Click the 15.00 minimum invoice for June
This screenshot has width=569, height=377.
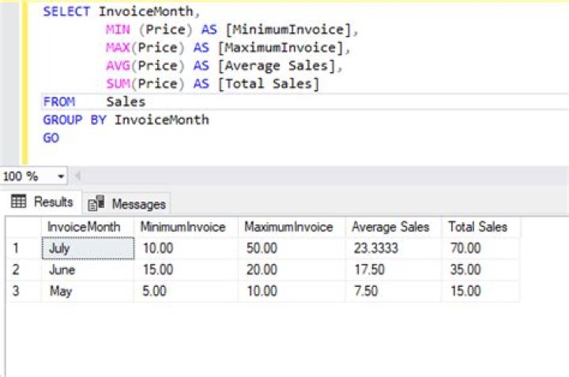158,270
